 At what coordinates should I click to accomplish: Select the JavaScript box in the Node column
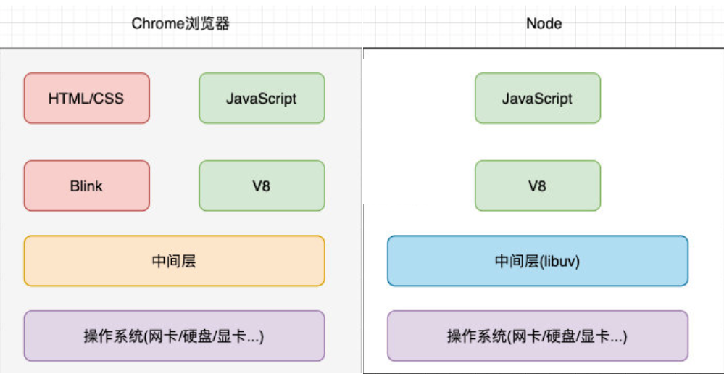click(537, 98)
